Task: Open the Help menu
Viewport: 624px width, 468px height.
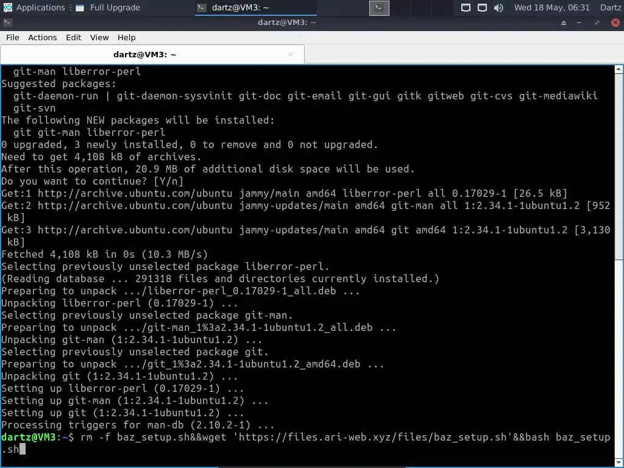Action: [x=127, y=37]
